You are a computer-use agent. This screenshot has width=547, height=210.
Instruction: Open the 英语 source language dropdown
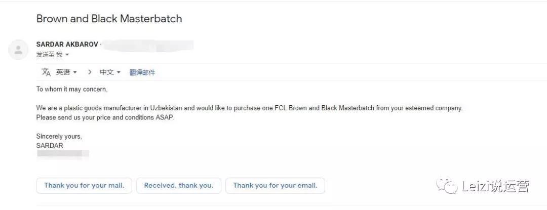66,72
